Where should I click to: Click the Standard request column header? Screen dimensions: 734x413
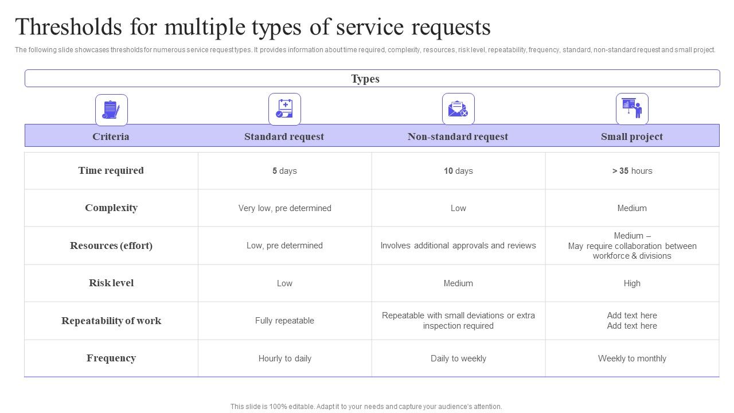pyautogui.click(x=284, y=137)
